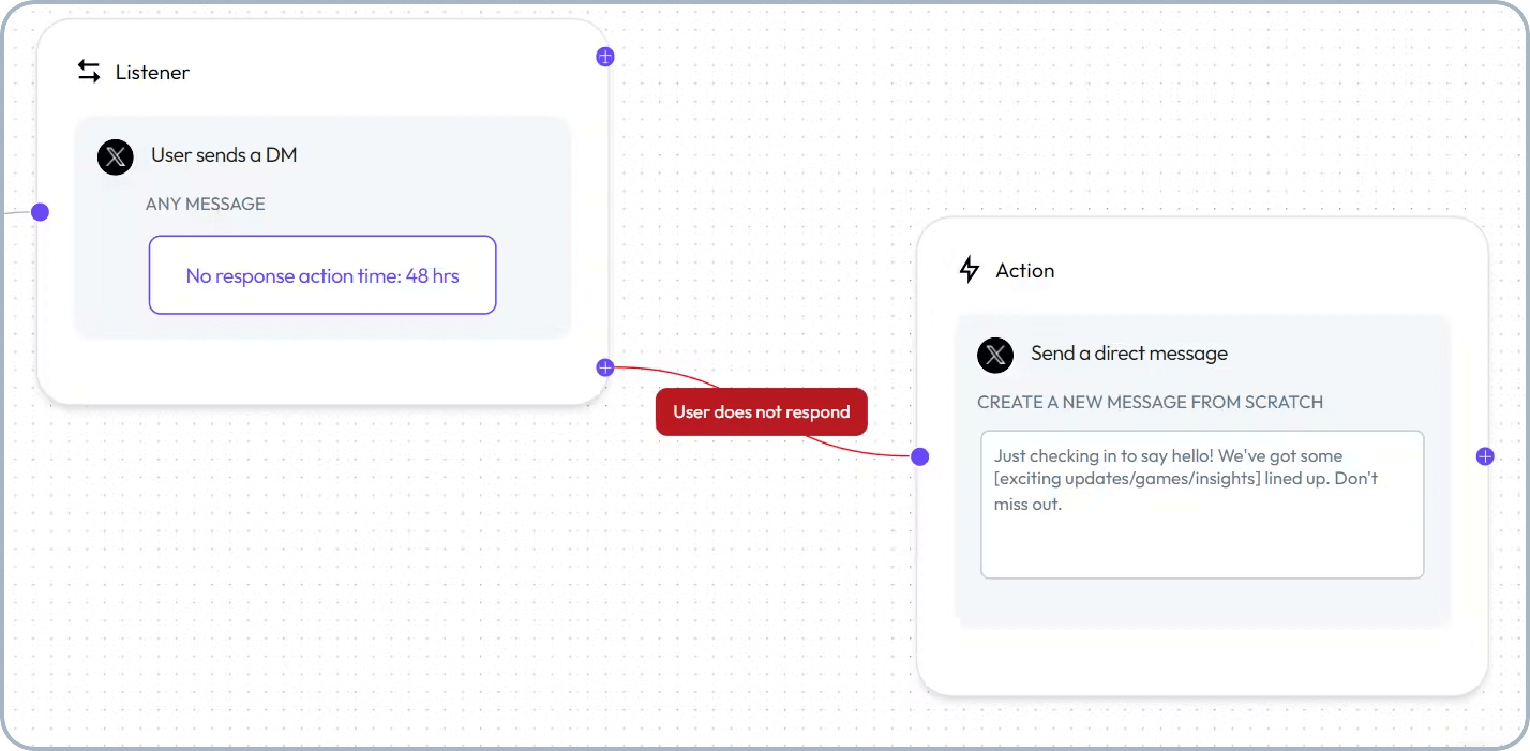Click the X logo beside Send a direct message

pos(995,355)
